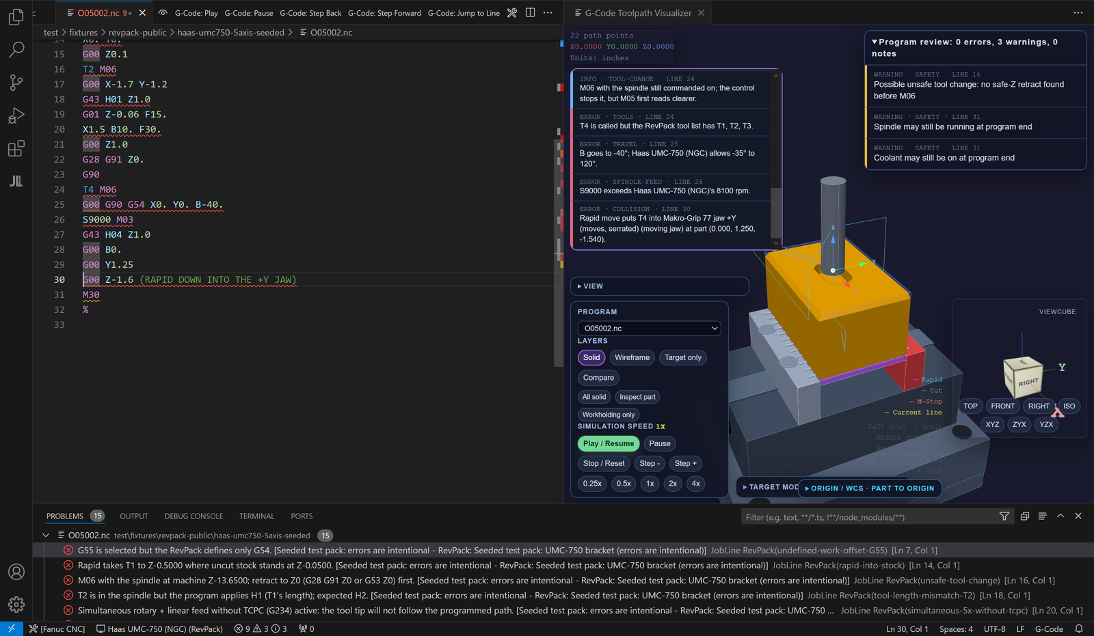Click G-Code: Step Forward in toolbar
This screenshot has height=636, width=1094.
click(x=384, y=13)
